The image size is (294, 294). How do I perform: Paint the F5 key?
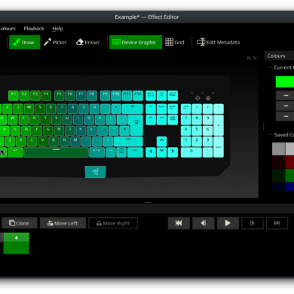click(60, 96)
